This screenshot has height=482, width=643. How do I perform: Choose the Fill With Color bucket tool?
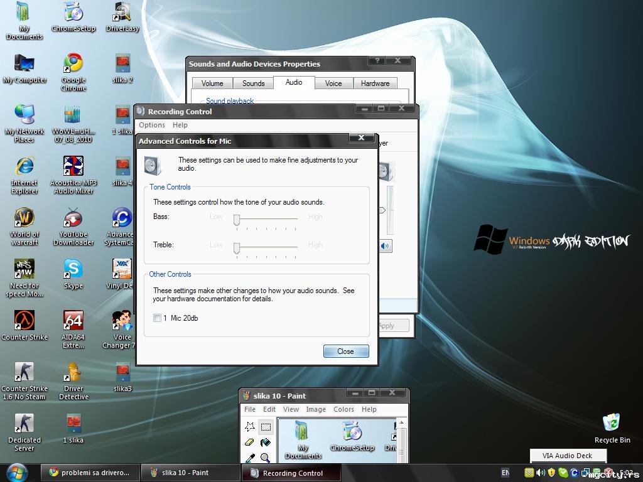click(x=266, y=442)
